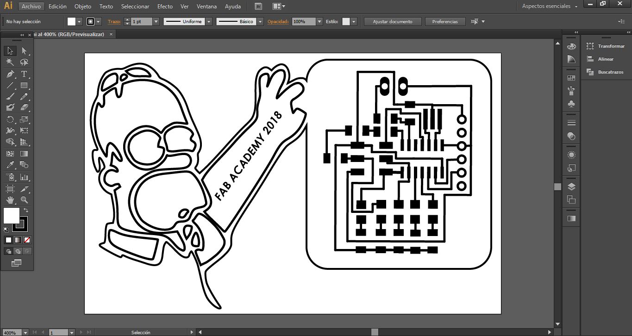
Task: Activate the Rotate tool
Action: pyautogui.click(x=10, y=119)
